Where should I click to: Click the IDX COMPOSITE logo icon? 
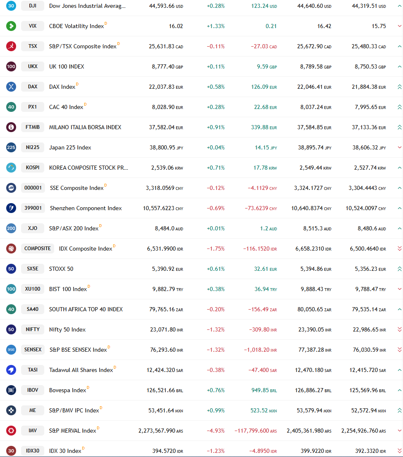point(11,249)
